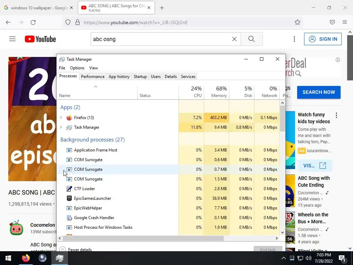Click the VIS... ad visit link
This screenshot has height=265, width=353.
pos(314,166)
